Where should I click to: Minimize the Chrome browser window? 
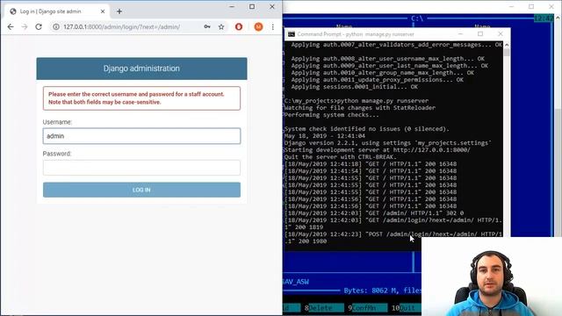(x=232, y=6)
